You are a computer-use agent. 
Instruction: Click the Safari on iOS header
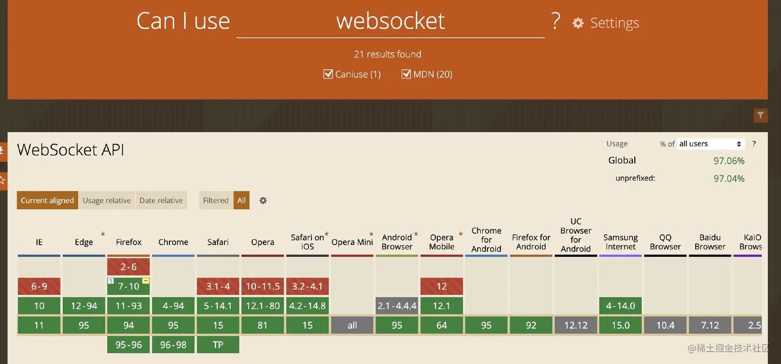307,242
